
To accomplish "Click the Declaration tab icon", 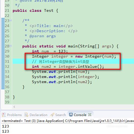I will point(27,115).
